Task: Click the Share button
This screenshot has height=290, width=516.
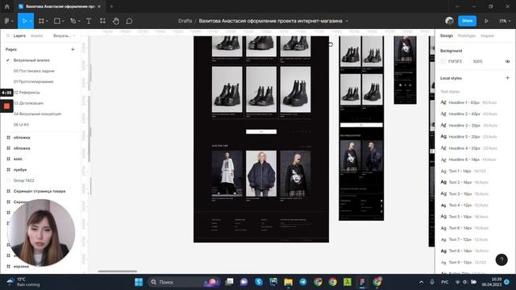Action: coord(467,21)
